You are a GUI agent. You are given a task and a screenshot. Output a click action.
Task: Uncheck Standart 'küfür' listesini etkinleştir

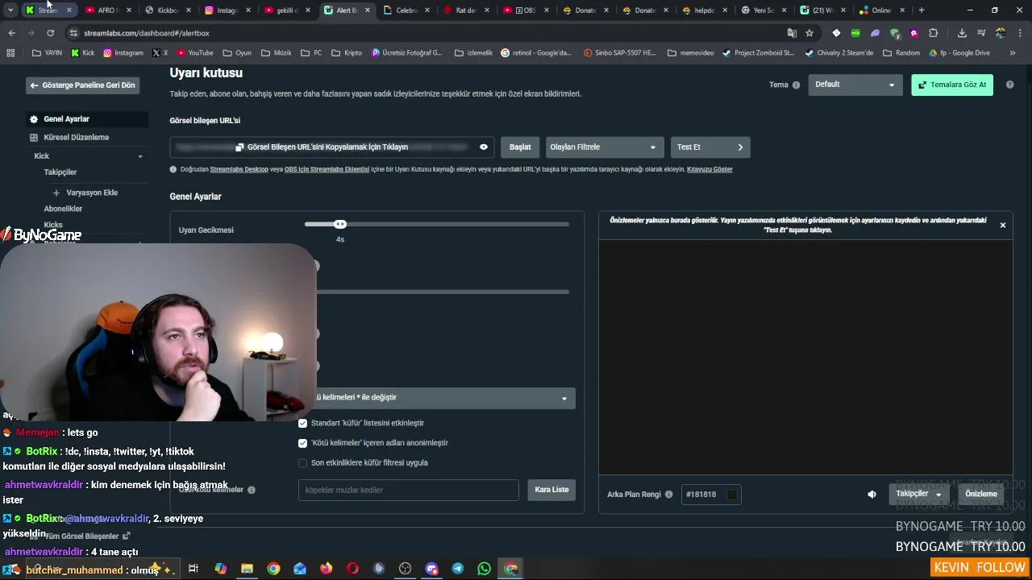(x=303, y=423)
